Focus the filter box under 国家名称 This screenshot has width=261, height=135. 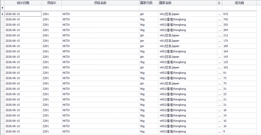pyautogui.click(x=188, y=8)
